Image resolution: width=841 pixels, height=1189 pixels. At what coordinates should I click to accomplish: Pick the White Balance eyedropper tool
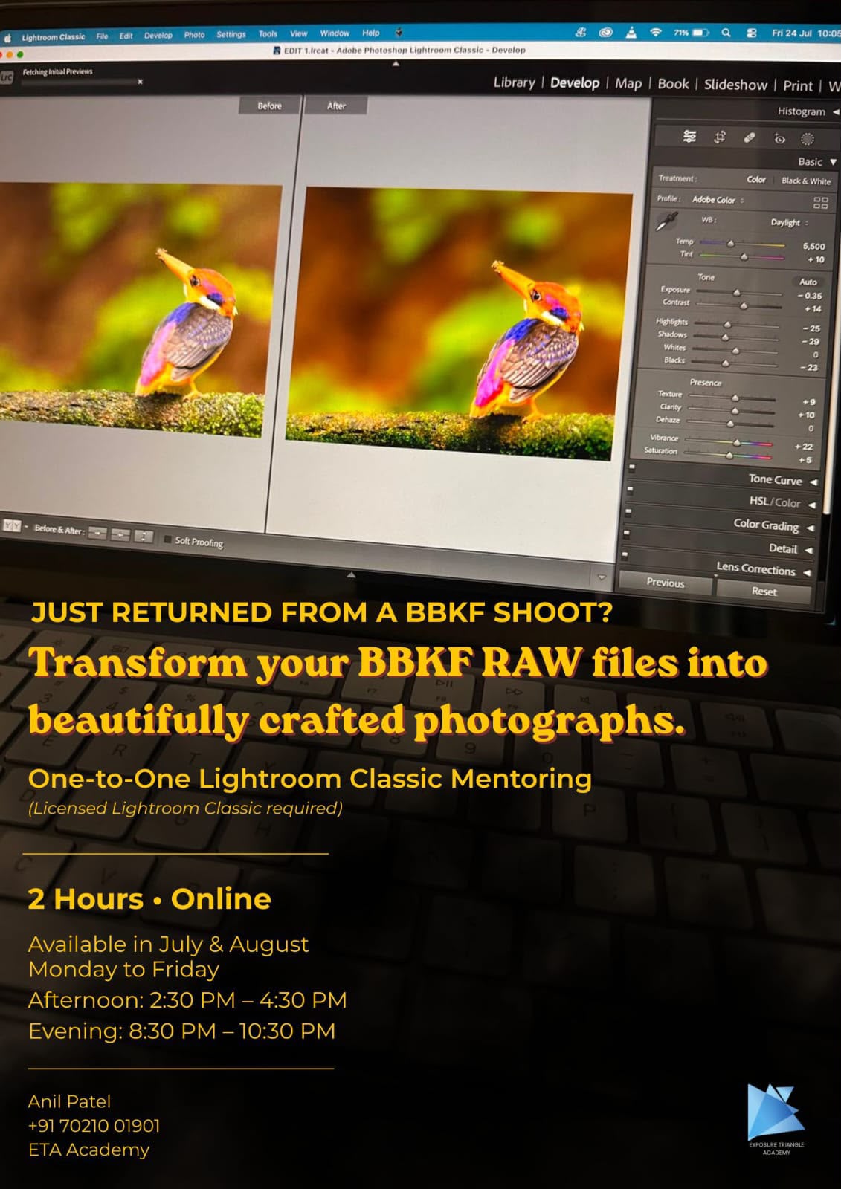[667, 221]
